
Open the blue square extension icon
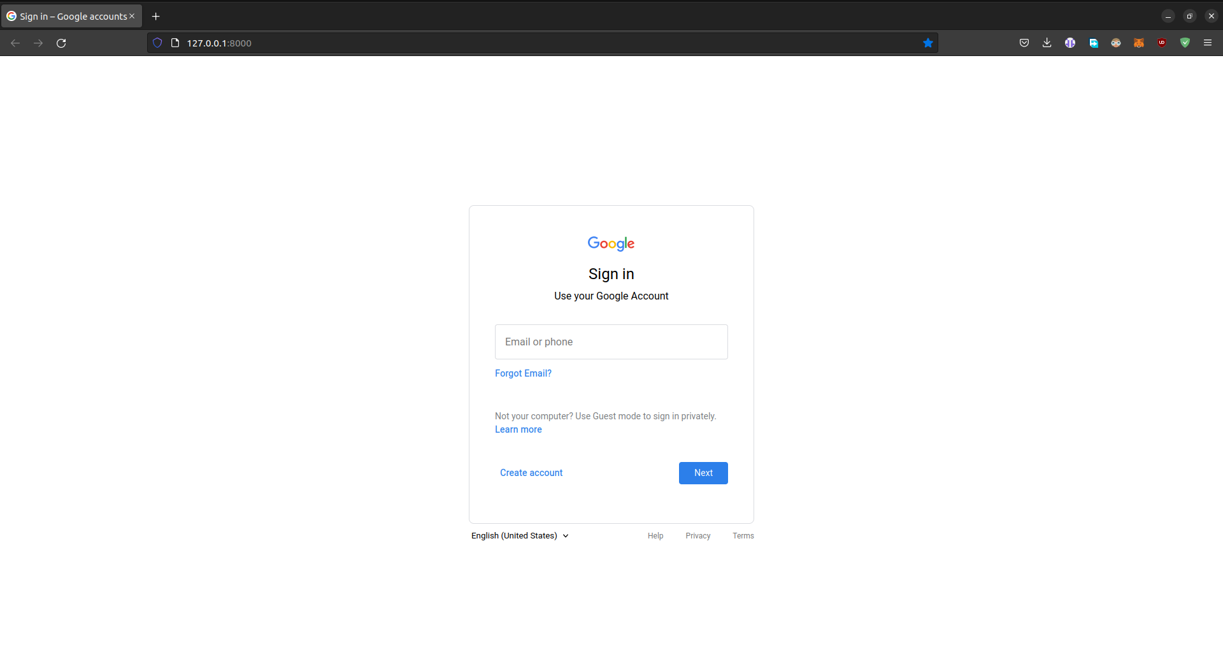point(1094,43)
